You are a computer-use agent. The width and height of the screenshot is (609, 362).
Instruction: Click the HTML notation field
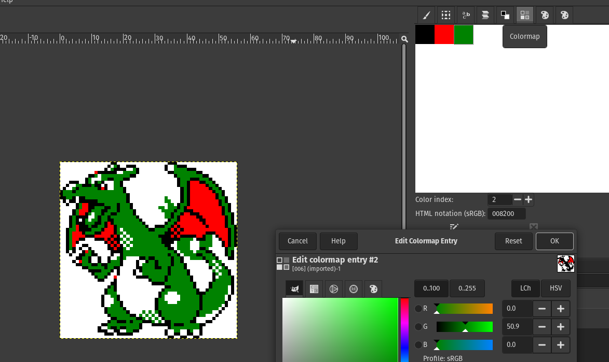click(506, 213)
